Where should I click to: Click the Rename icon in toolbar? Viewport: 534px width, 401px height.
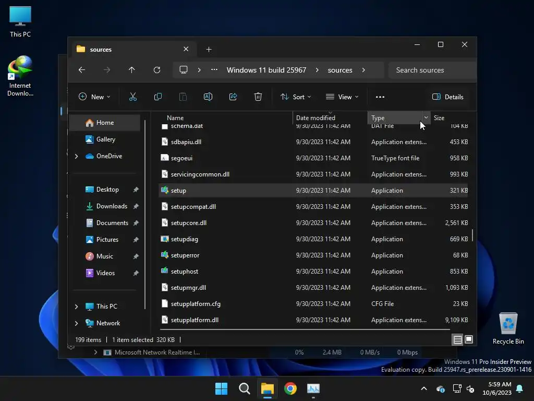point(208,97)
